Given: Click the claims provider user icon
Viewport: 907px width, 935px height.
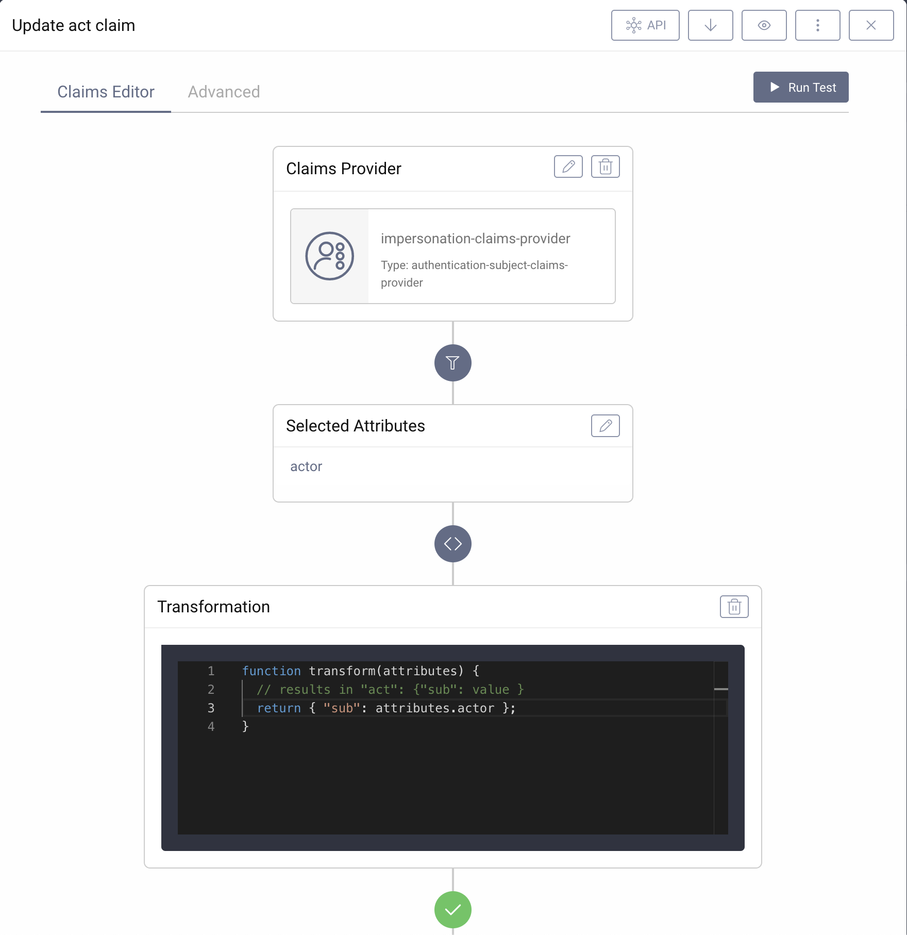Looking at the screenshot, I should (329, 256).
